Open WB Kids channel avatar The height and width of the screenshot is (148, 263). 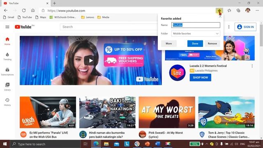202,134
